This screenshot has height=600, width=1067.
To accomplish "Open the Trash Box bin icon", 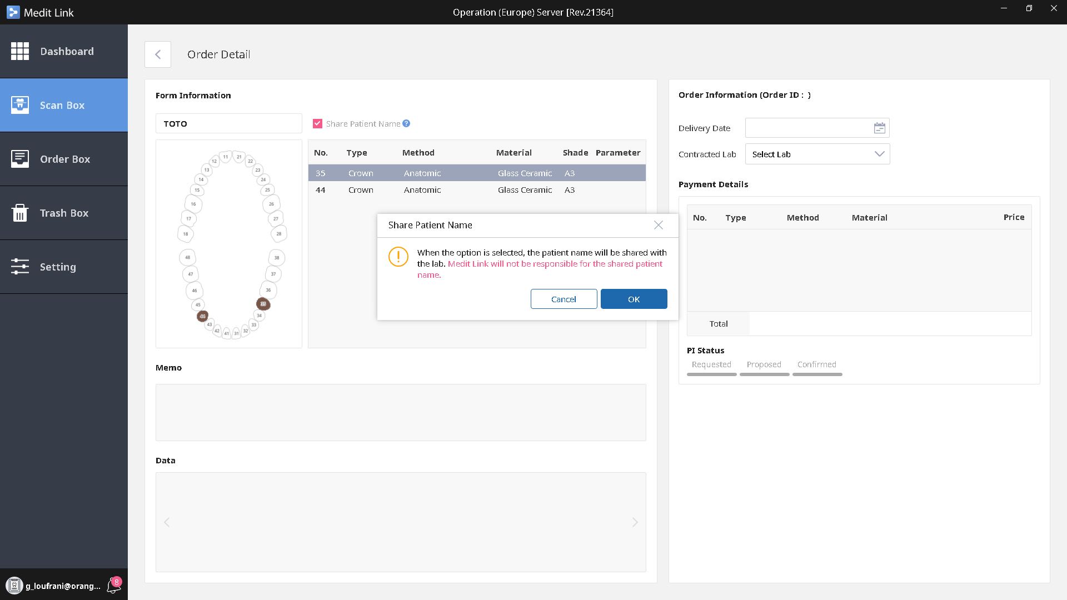I will 20,213.
